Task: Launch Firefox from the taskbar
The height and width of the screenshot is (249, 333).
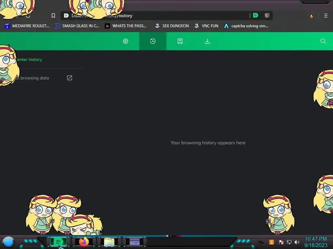Action: pos(84,242)
